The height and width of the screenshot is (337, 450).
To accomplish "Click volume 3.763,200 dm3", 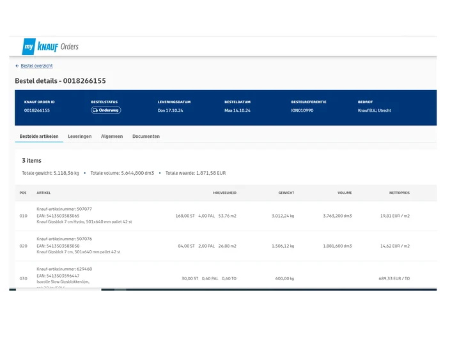I will pos(337,216).
